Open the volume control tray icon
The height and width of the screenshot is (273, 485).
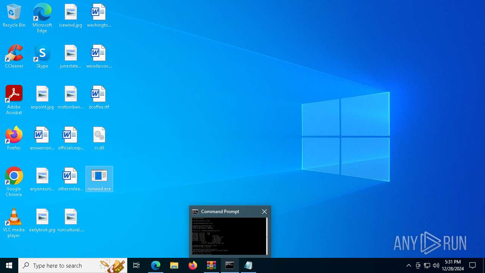pos(436,265)
